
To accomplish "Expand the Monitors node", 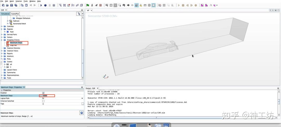I will [2, 56].
